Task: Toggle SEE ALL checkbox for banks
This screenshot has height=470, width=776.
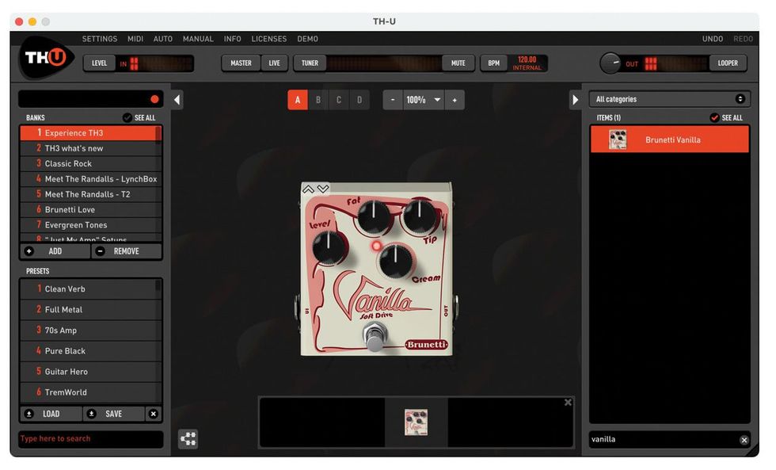Action: pyautogui.click(x=127, y=118)
